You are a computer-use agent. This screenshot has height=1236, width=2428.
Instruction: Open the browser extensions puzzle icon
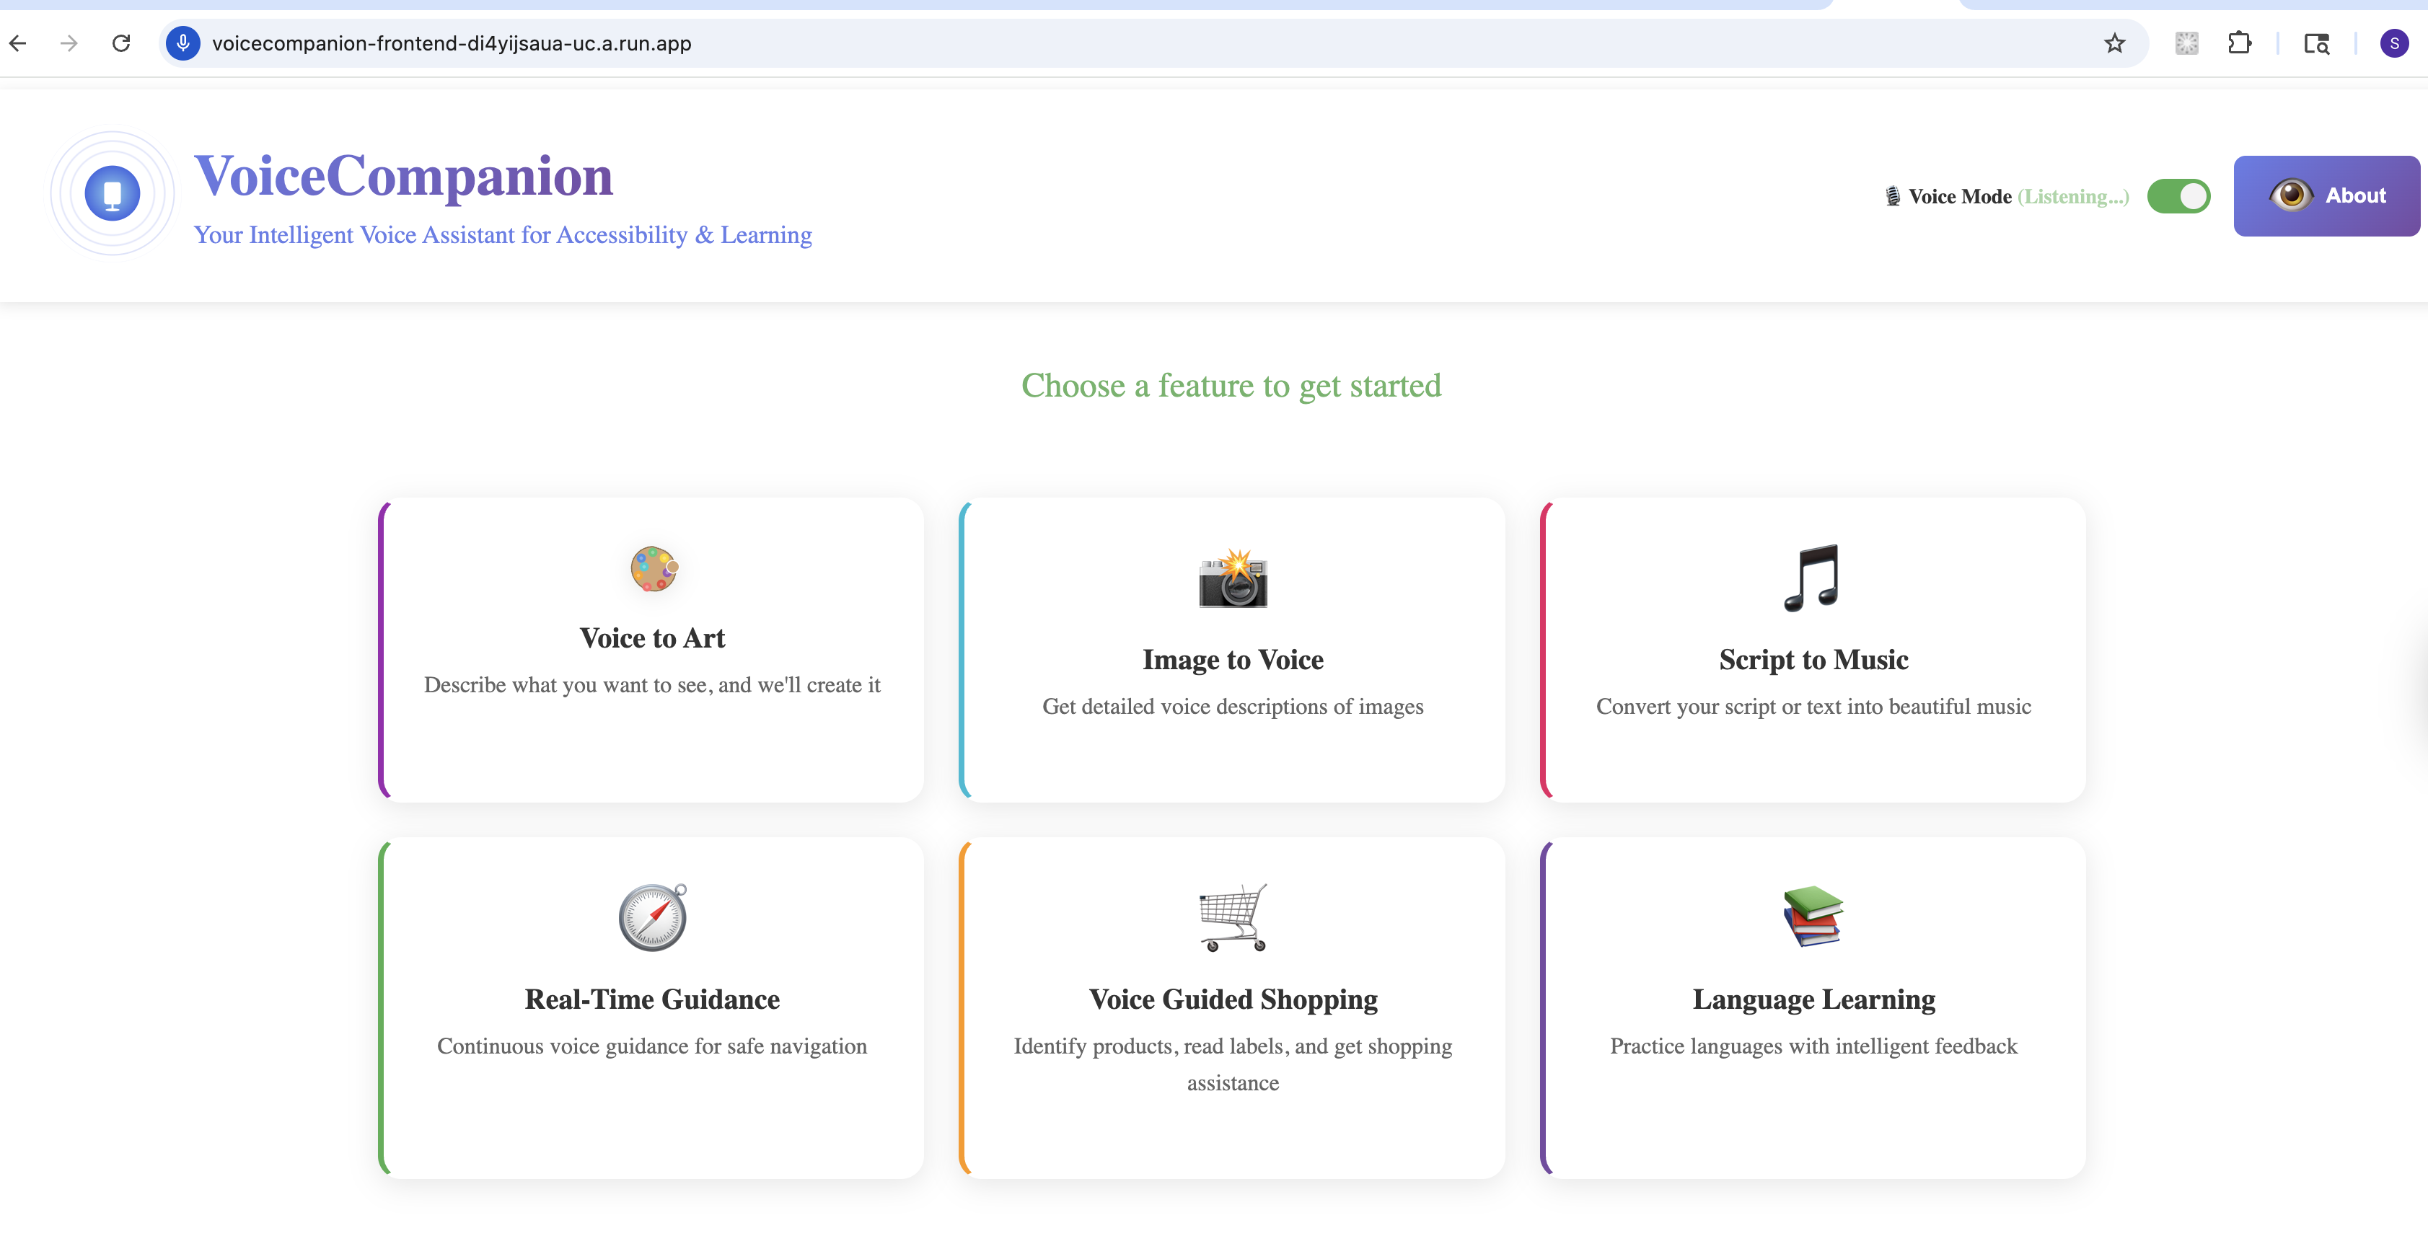click(x=2240, y=43)
